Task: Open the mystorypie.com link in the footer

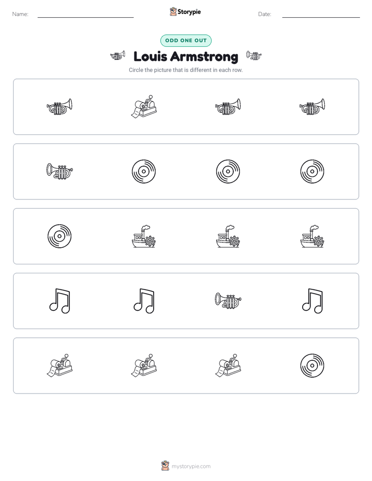Action: point(191,466)
